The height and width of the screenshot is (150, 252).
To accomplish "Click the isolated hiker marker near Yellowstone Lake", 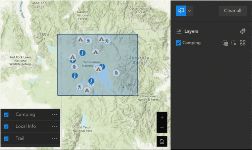I will 116,73.
